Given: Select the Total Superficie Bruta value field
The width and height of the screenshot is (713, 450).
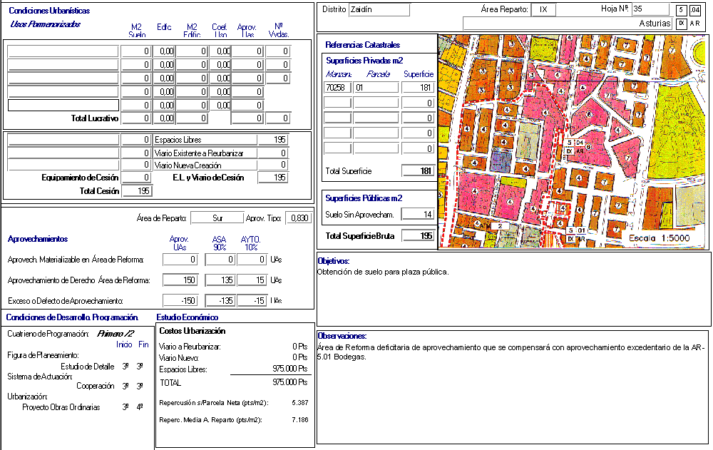Looking at the screenshot, I should click(418, 236).
